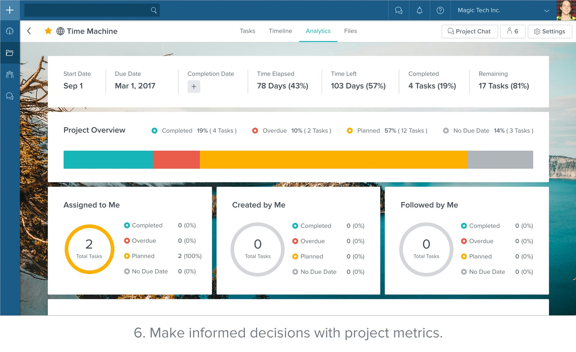Switch to the Timeline tab

pos(280,31)
